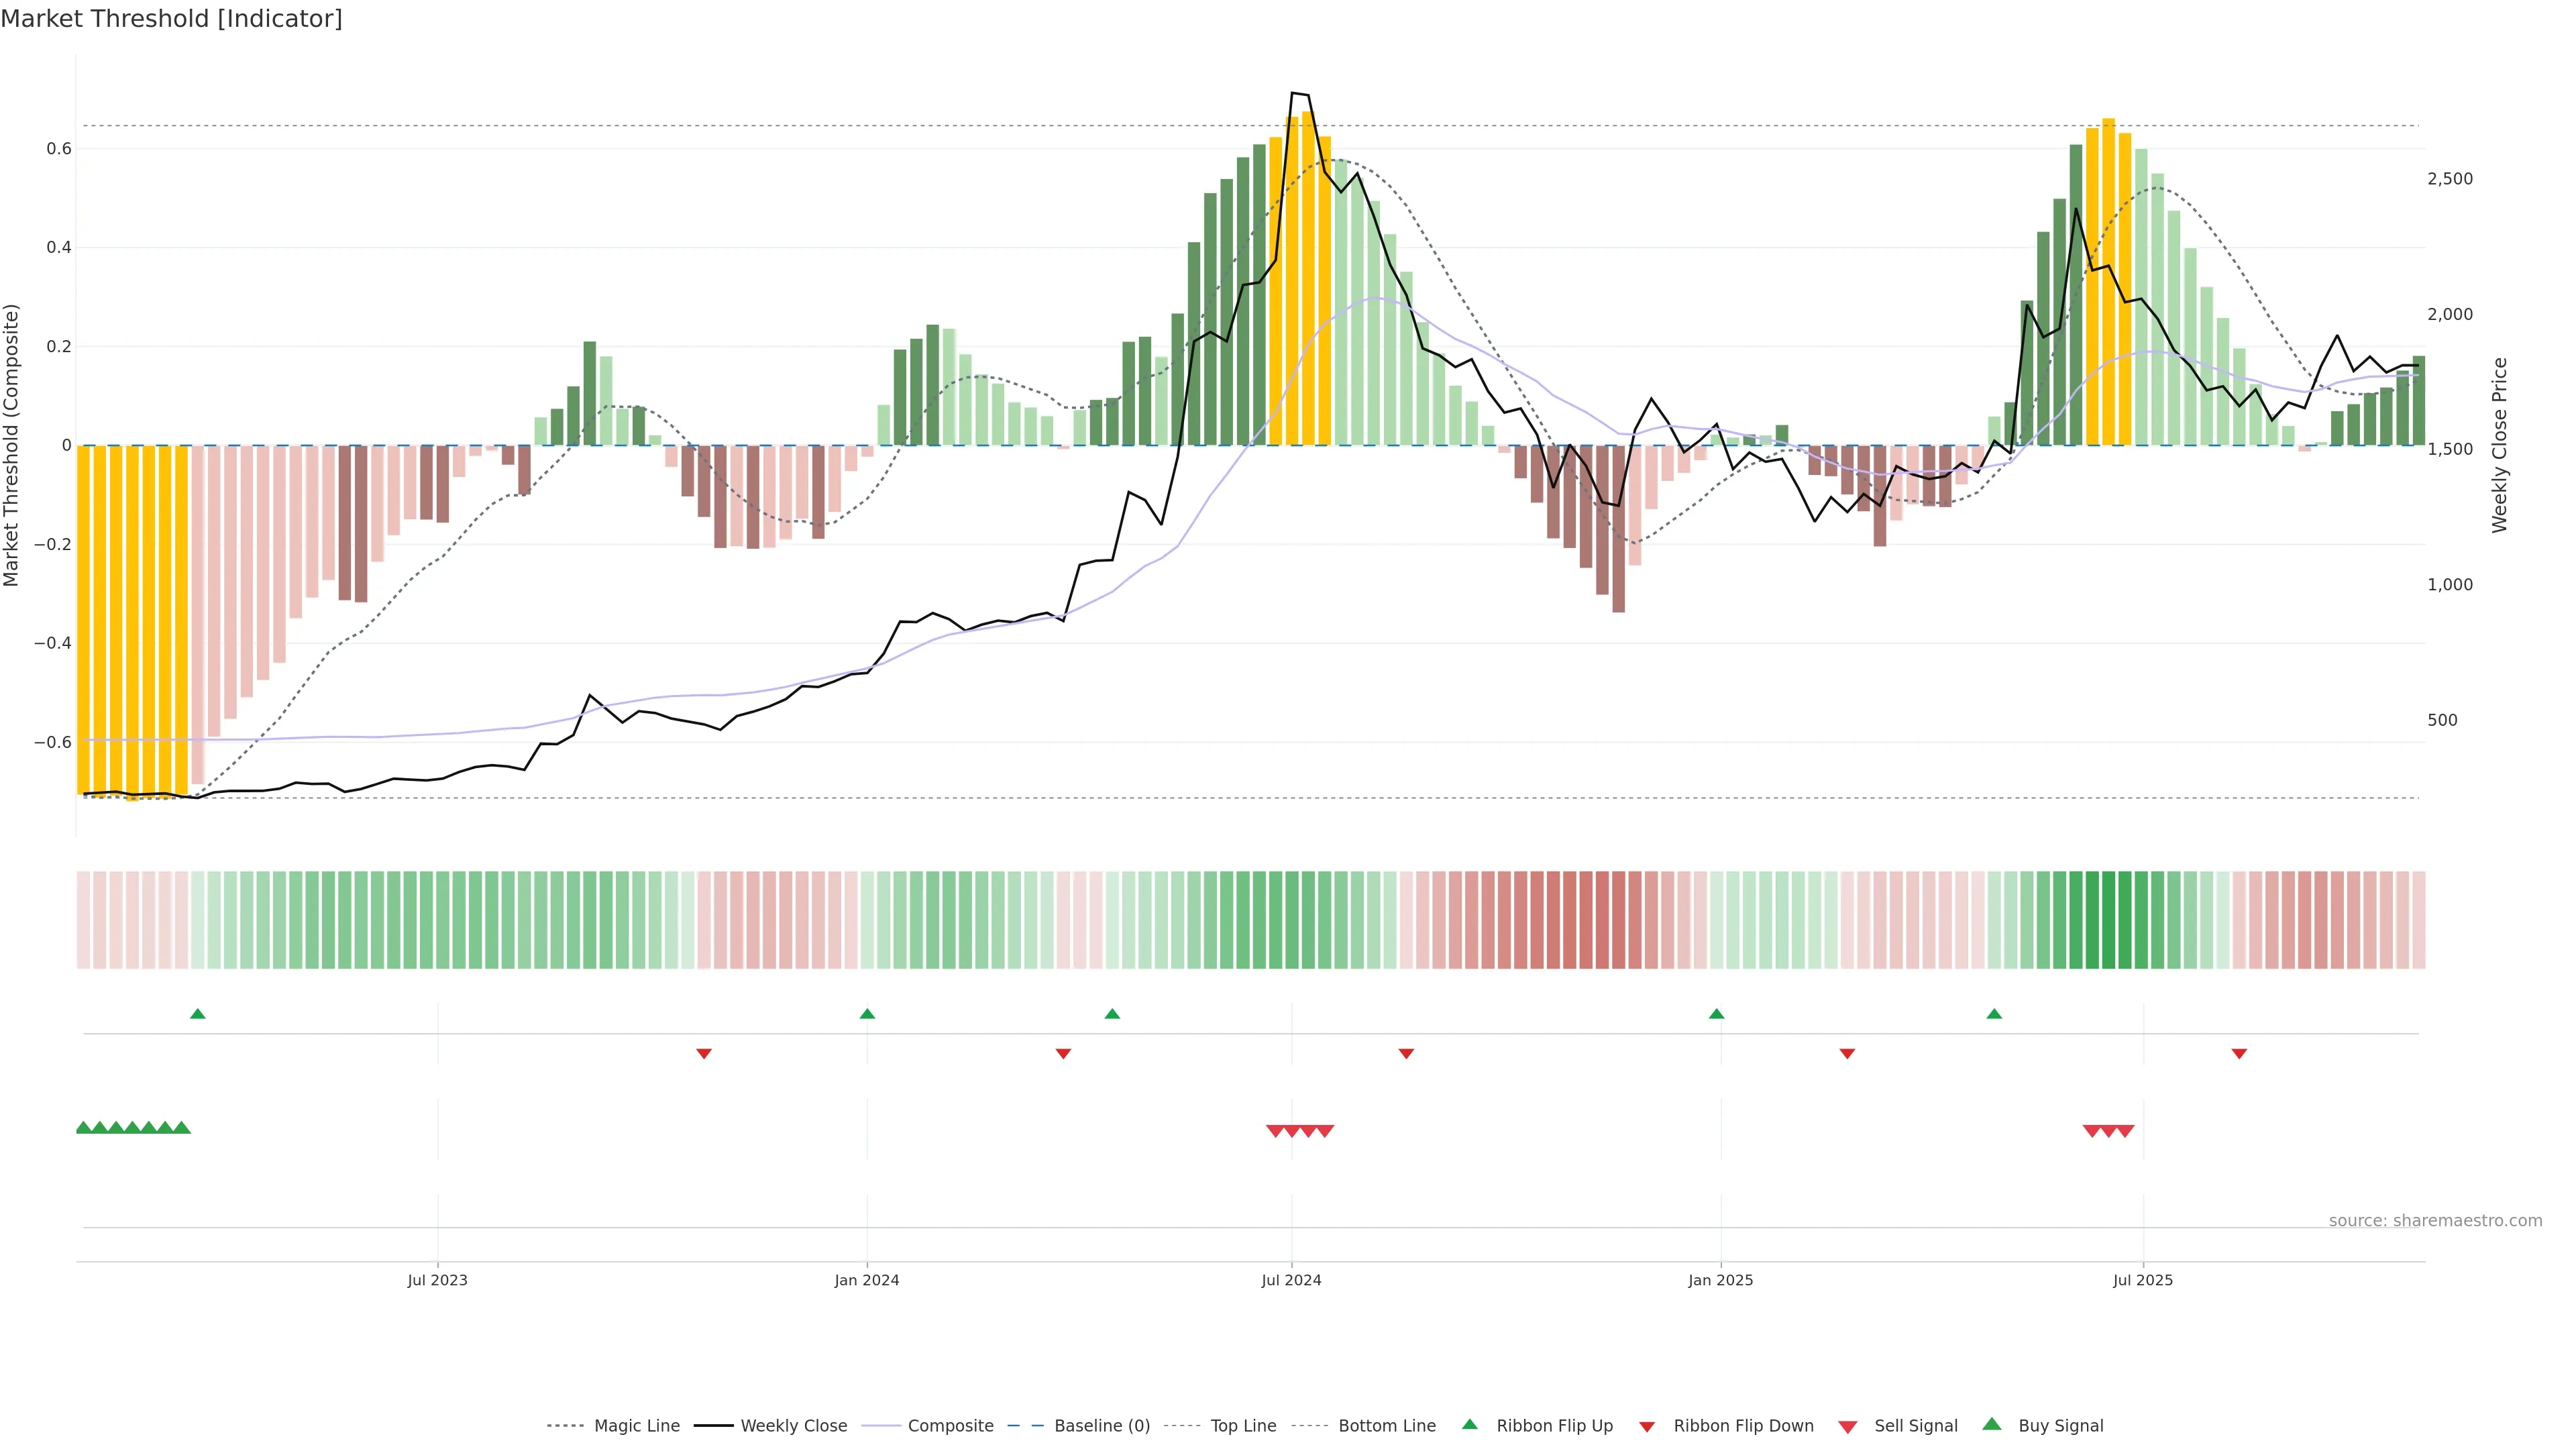Click the source: sharemaestro.com text
Image resolution: width=2576 pixels, height=1449 pixels.
[x=2435, y=1221]
